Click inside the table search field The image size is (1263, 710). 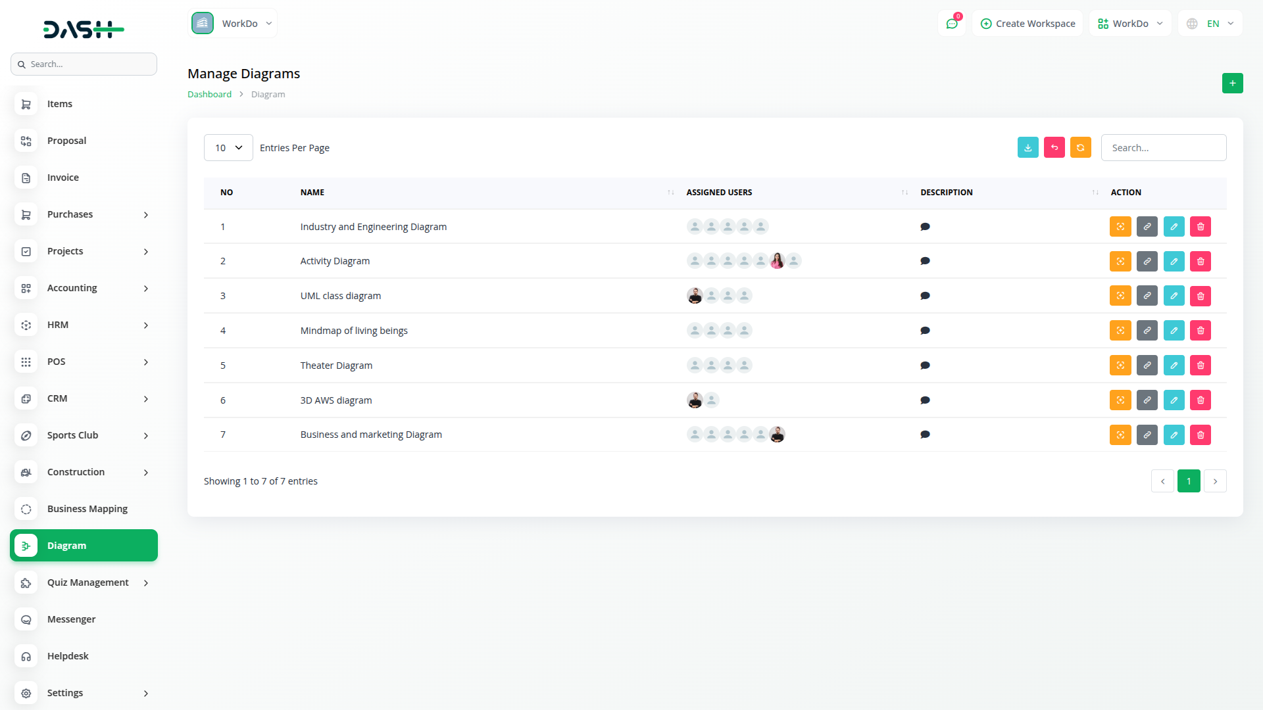pyautogui.click(x=1163, y=147)
